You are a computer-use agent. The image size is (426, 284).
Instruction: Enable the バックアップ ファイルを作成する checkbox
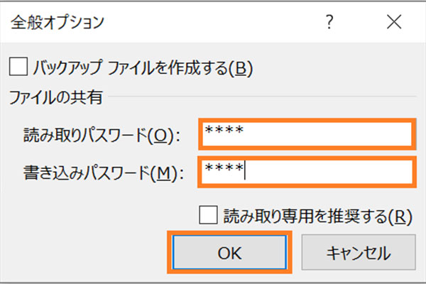pyautogui.click(x=18, y=67)
